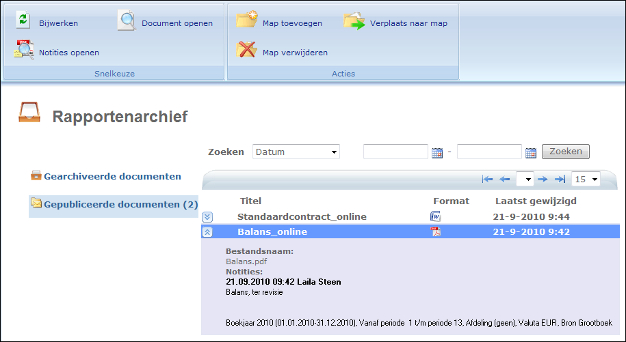Image resolution: width=626 pixels, height=342 pixels.
Task: Click the Boekjaar 2010 parameters line
Action: point(419,323)
